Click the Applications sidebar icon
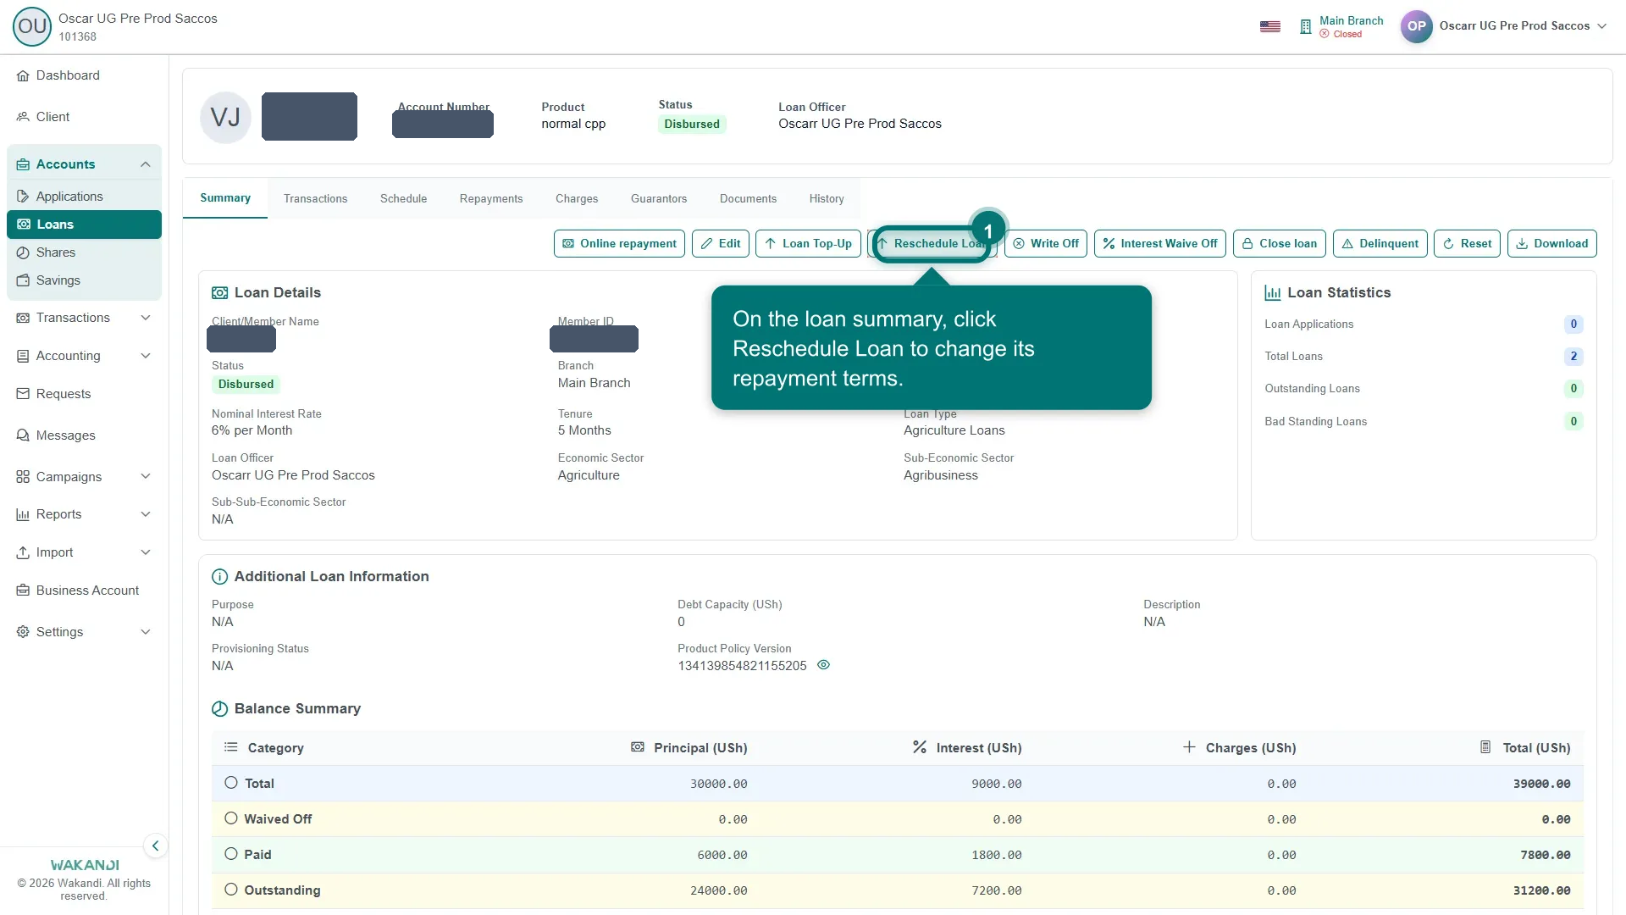The height and width of the screenshot is (915, 1626). pos(23,197)
